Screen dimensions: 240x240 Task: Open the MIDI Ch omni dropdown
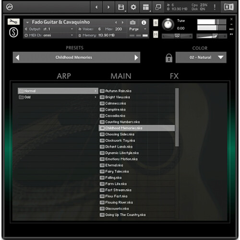click(49, 35)
